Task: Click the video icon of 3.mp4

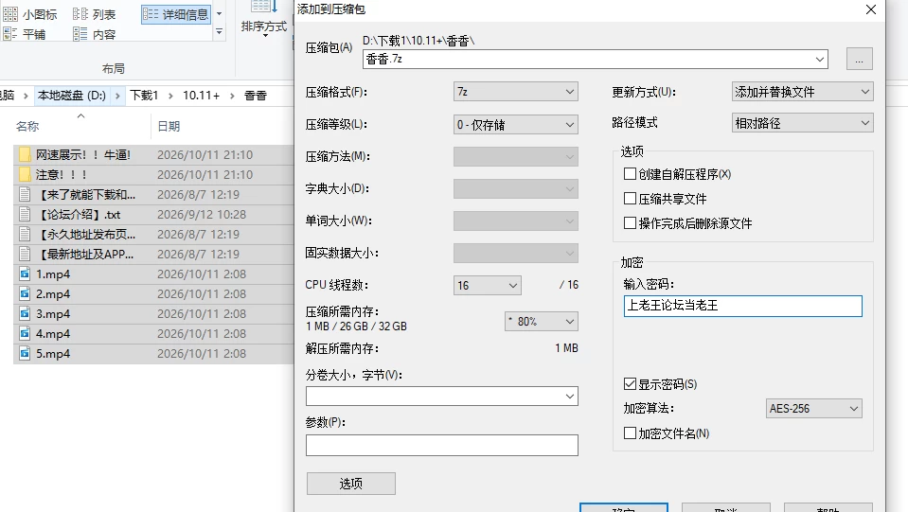Action: pyautogui.click(x=25, y=313)
